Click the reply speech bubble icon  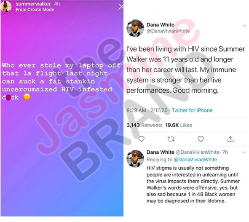tap(141, 139)
